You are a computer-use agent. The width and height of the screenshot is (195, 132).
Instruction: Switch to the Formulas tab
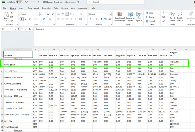click(x=46, y=8)
